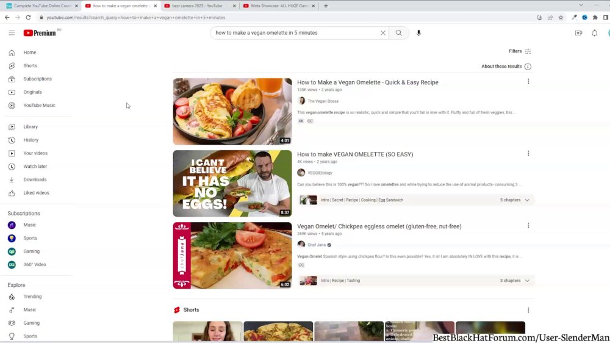Open 'How to Make a Vegan Omelette - Quick & Easy Recipe' title
This screenshot has height=343, width=610.
tap(368, 82)
